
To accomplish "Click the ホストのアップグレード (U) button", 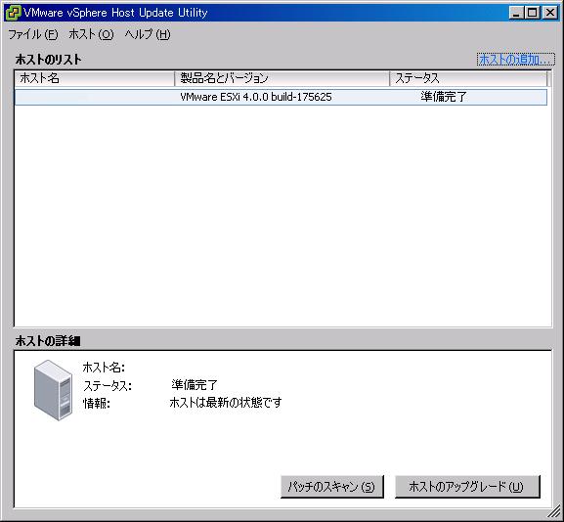I will click(467, 487).
